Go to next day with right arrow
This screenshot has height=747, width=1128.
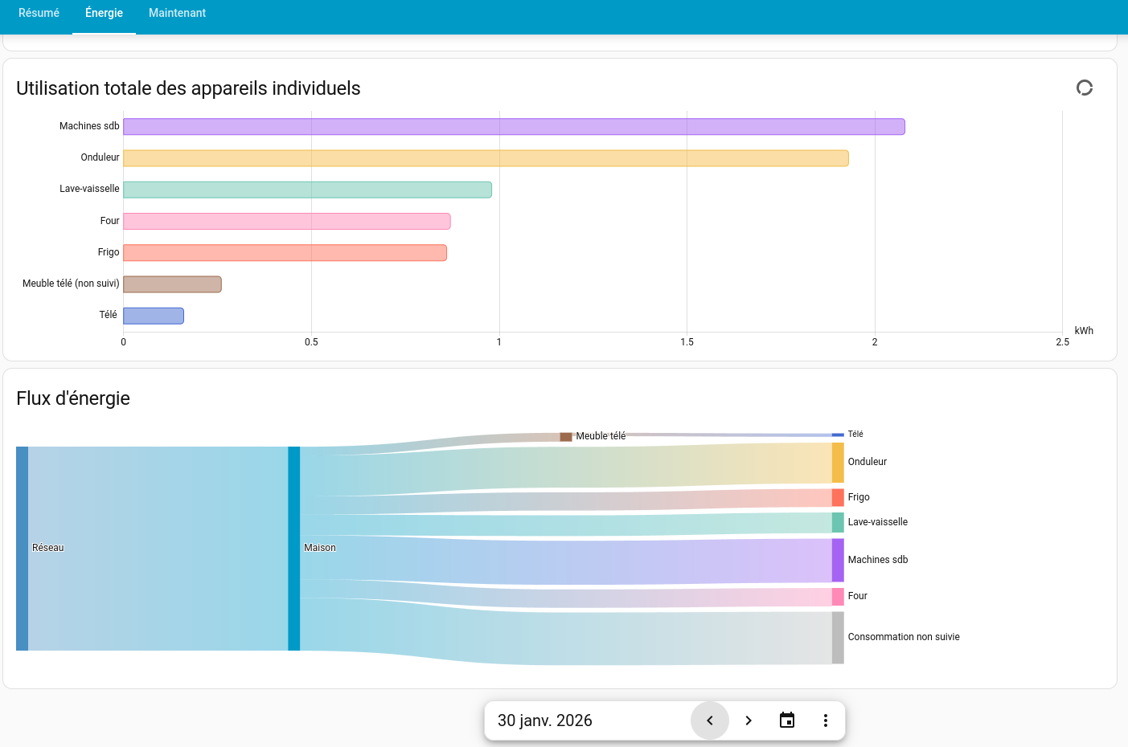[x=748, y=720]
